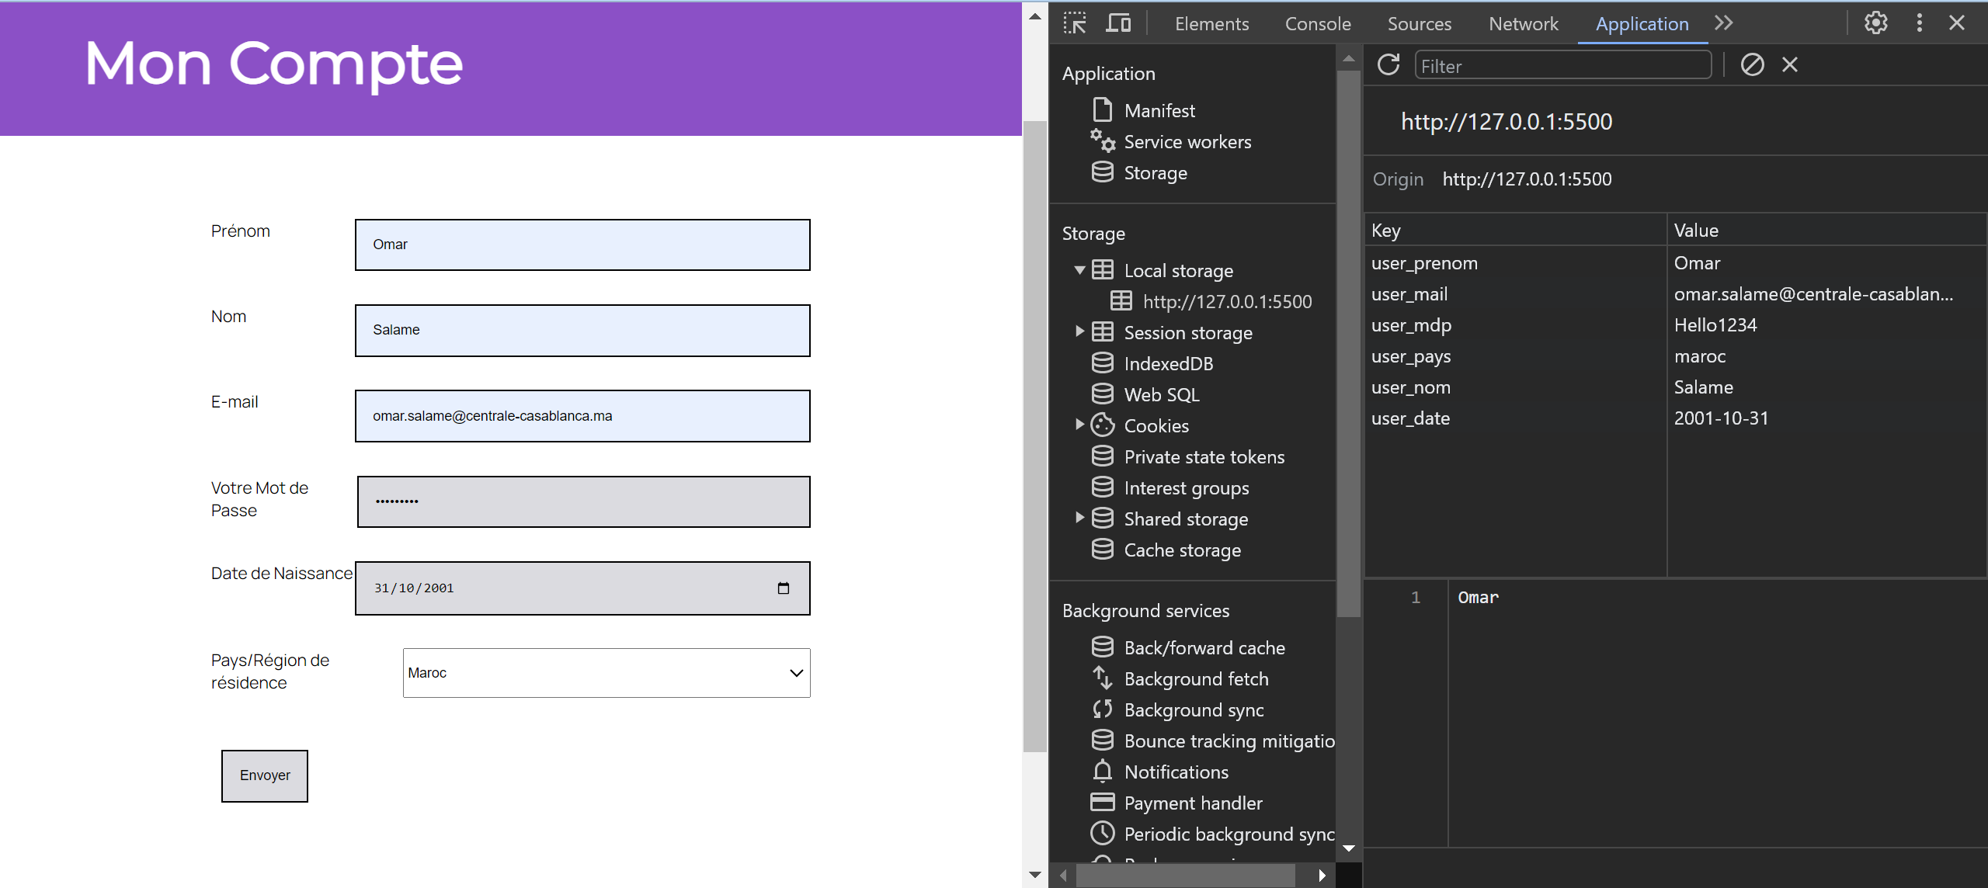Select the Manifest item in sidebar
The height and width of the screenshot is (888, 1988).
pos(1159,111)
